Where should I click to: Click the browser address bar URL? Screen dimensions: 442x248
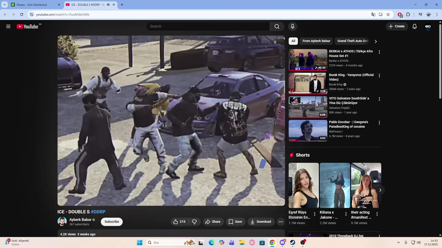(63, 14)
